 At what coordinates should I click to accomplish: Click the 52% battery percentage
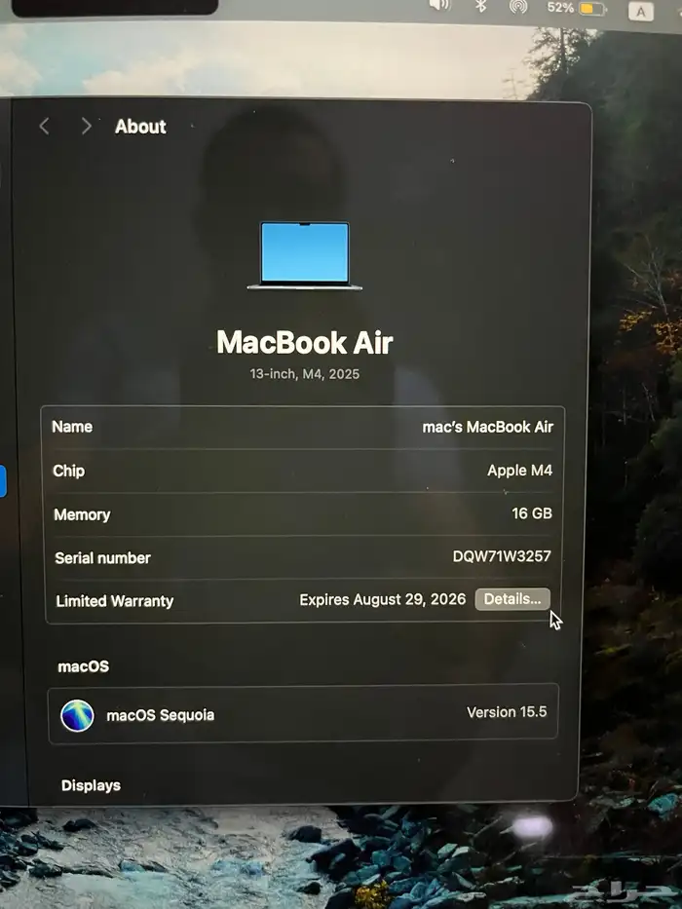coord(560,8)
